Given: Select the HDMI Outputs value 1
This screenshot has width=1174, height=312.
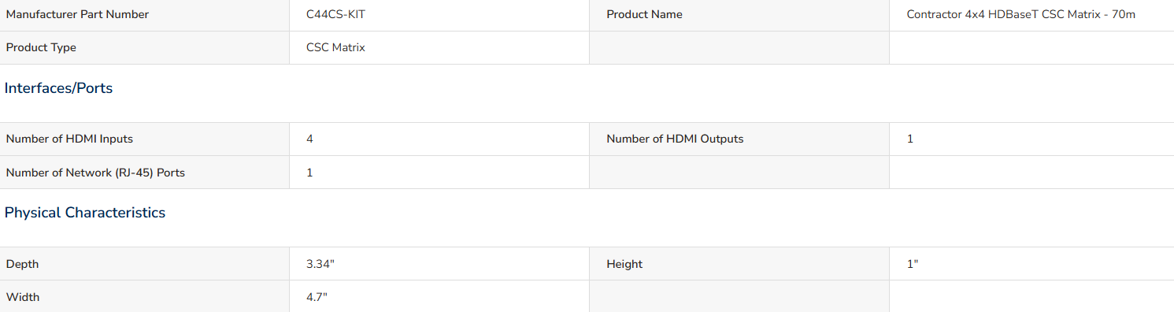Looking at the screenshot, I should (910, 139).
